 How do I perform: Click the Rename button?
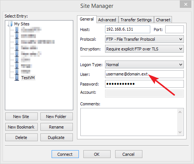(x=56, y=127)
